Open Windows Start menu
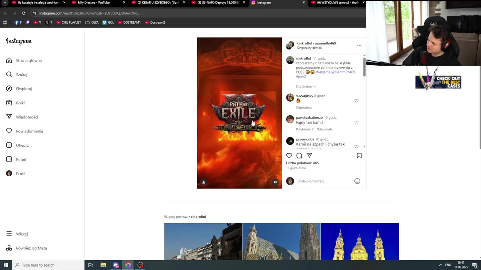 [6, 265]
